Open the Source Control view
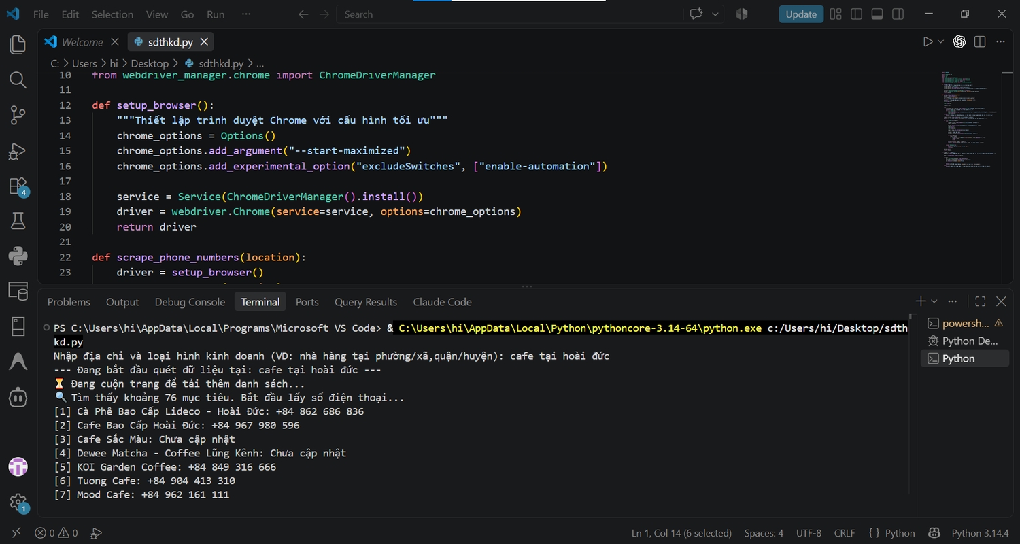This screenshot has width=1020, height=544. pos(18,116)
